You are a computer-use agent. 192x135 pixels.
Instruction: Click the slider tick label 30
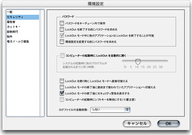pyautogui.click(x=161, y=67)
